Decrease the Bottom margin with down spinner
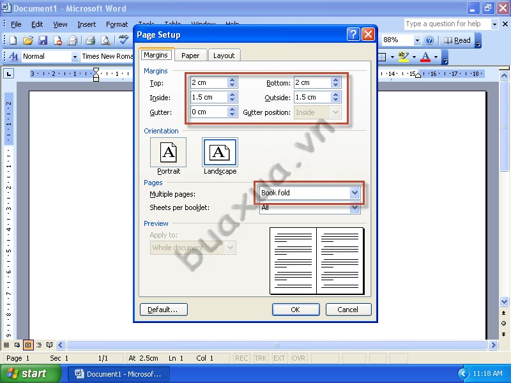This screenshot has height=383, width=511. coord(336,86)
